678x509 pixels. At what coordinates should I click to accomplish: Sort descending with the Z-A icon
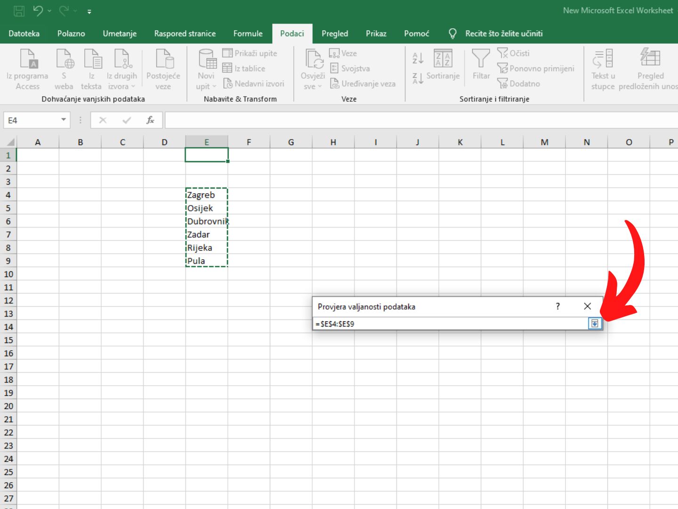[x=418, y=78]
